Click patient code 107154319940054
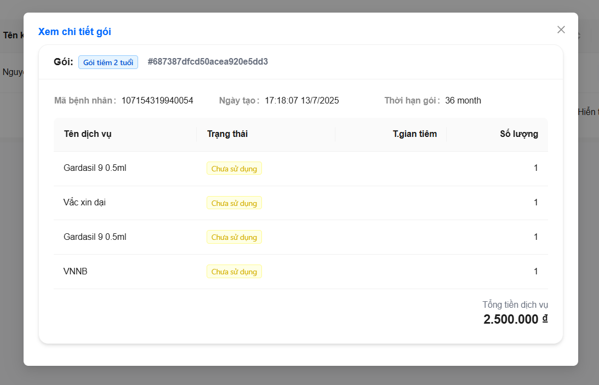This screenshot has width=599, height=385. tap(157, 100)
